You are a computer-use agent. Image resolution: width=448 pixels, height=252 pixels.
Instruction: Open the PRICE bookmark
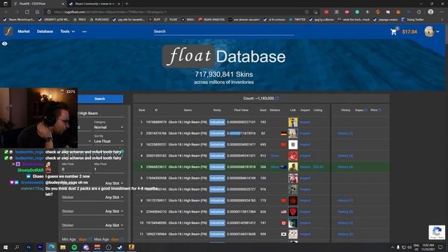click(80, 20)
